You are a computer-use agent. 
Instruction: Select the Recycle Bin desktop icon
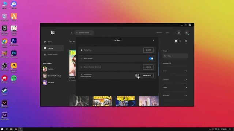(x=5, y=17)
